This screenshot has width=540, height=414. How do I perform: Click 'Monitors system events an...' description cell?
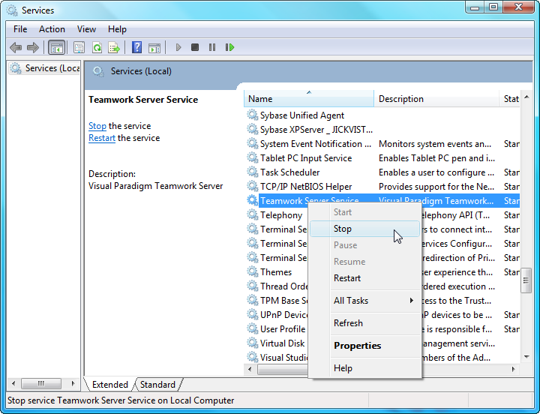pos(434,144)
